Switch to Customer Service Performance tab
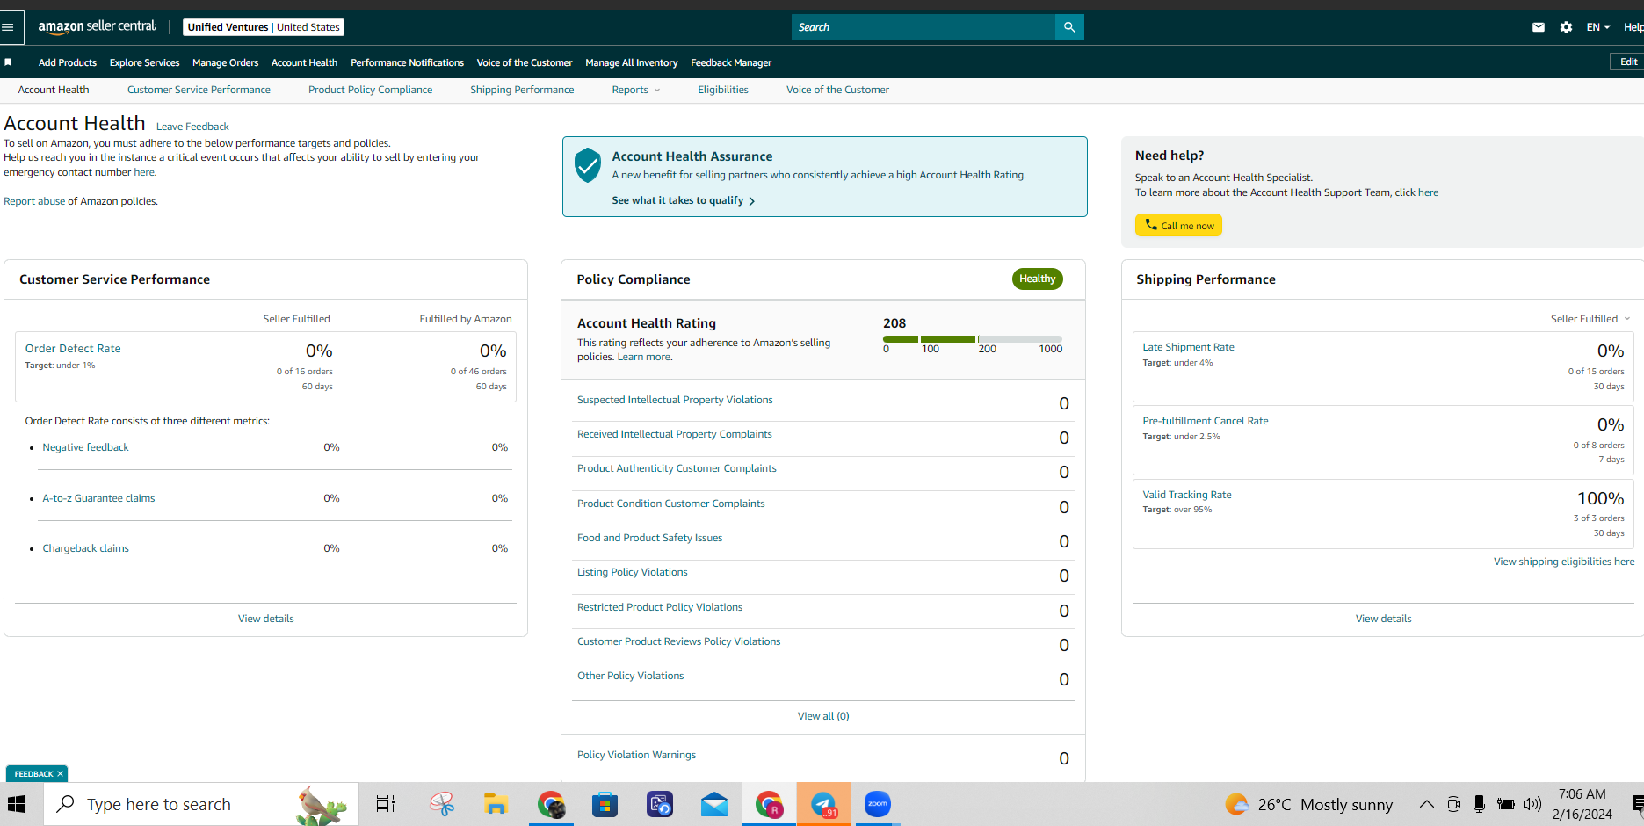1644x826 pixels. [x=199, y=90]
